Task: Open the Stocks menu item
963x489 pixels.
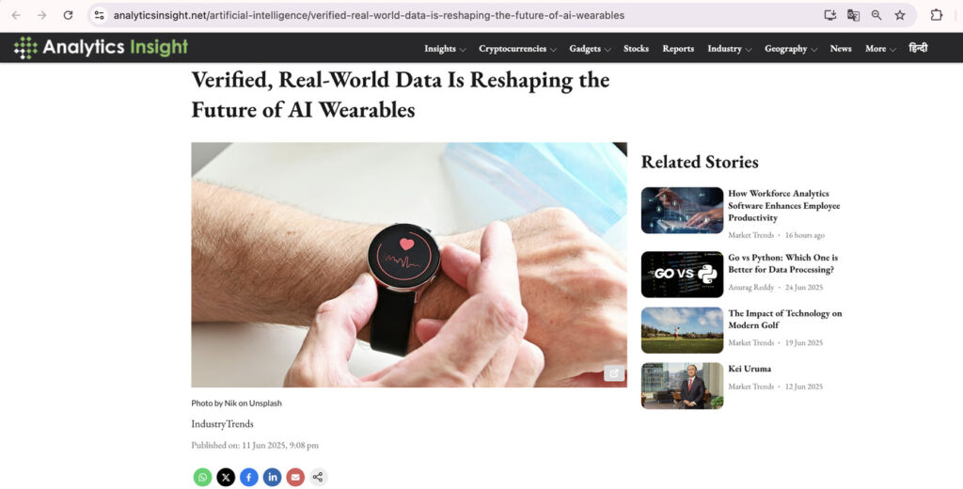Action: (636, 49)
